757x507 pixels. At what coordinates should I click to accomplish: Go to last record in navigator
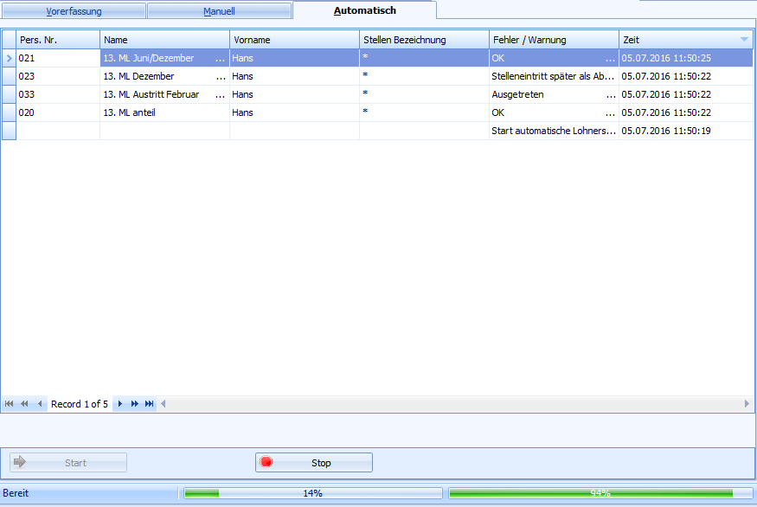[x=150, y=404]
